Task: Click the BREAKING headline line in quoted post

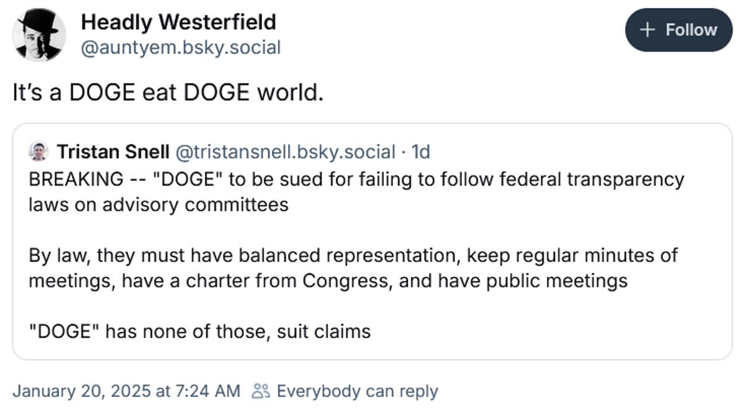Action: click(x=356, y=179)
